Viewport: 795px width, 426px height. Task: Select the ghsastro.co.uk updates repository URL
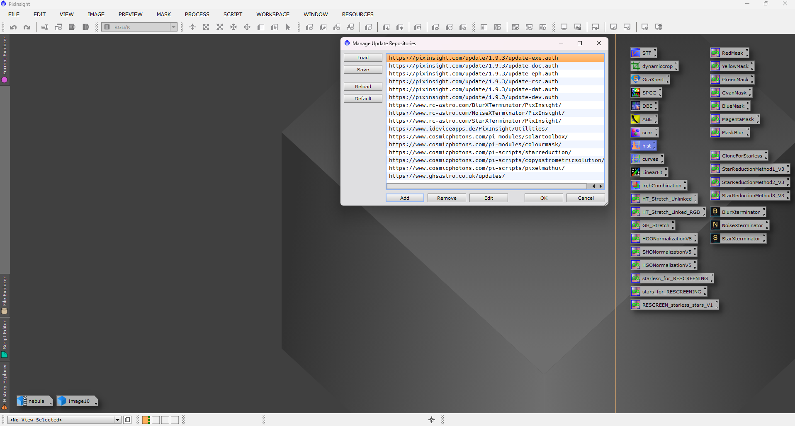pyautogui.click(x=447, y=176)
